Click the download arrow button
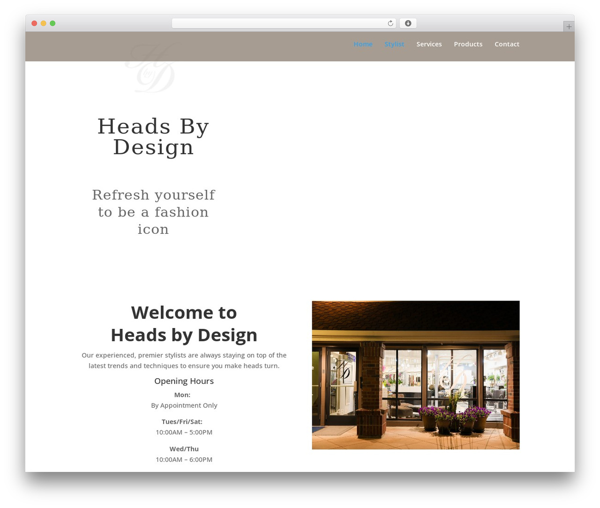Screen dimensions: 600x508 408,23
